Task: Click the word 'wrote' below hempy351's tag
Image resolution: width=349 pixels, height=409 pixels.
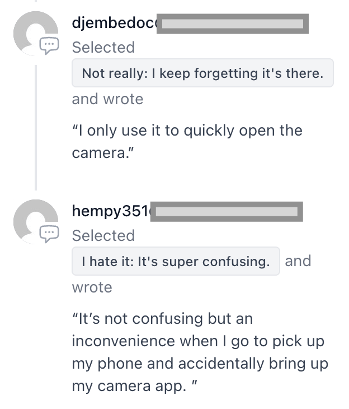Action: (x=92, y=287)
